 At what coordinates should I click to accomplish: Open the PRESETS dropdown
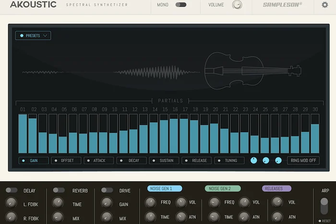tap(33, 35)
